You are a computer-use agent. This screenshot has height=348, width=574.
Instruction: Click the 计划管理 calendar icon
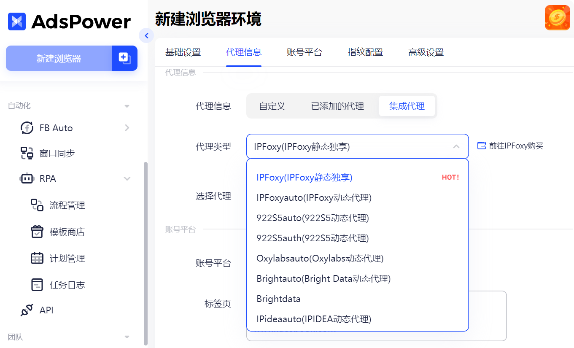pyautogui.click(x=37, y=258)
